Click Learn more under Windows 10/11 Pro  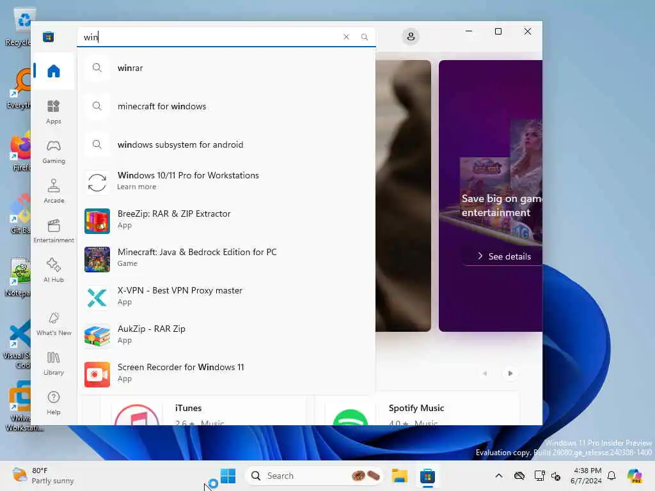[137, 187]
